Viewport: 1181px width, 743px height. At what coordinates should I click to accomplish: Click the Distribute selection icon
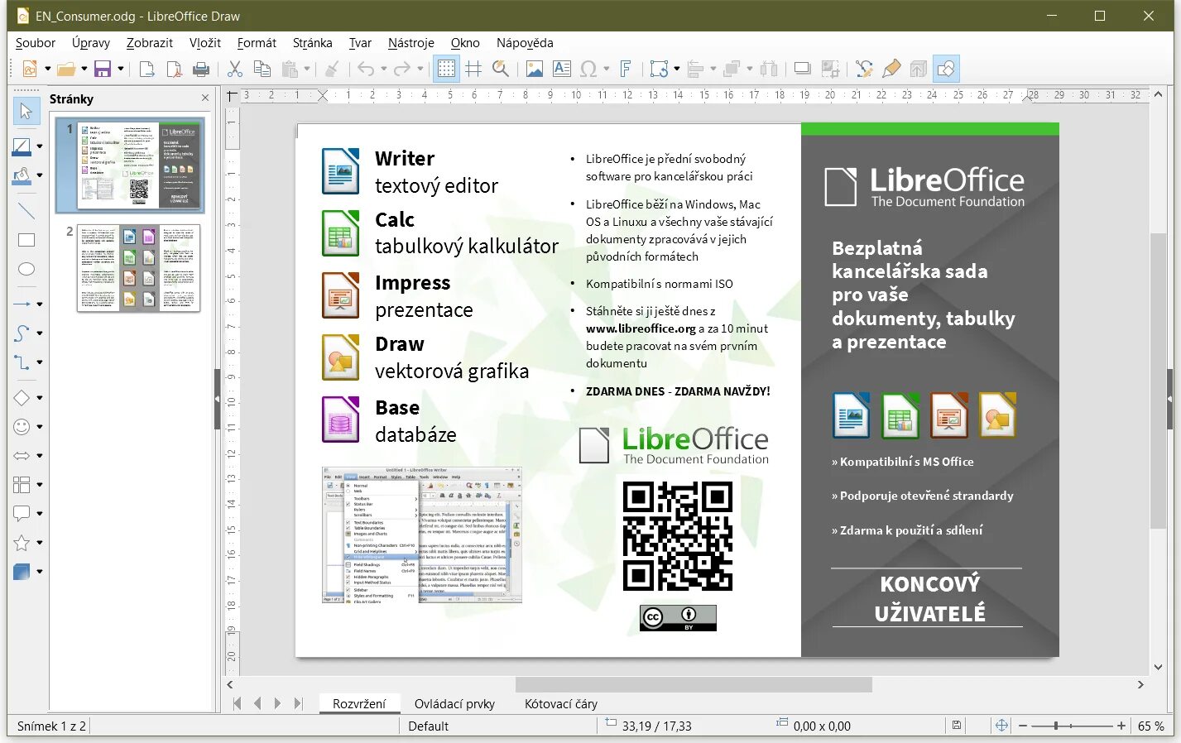coord(769,70)
